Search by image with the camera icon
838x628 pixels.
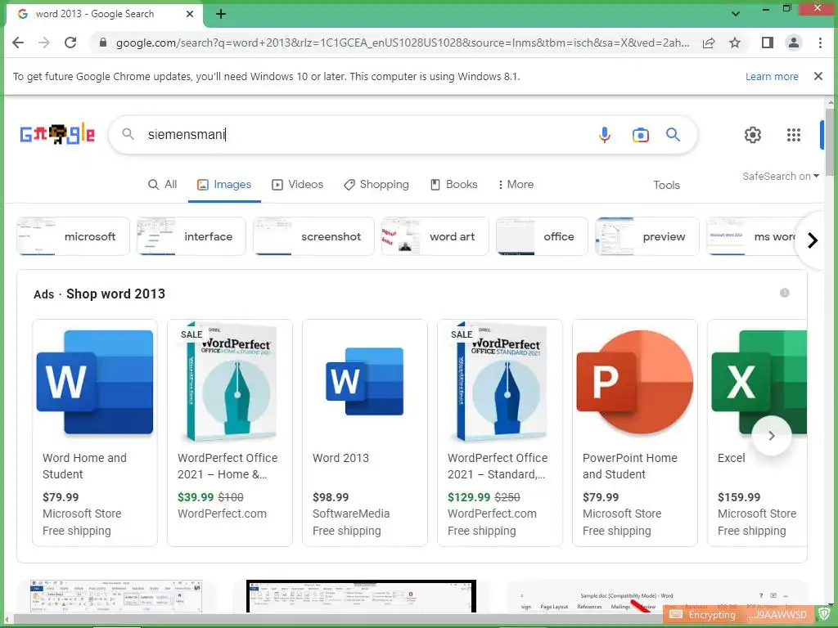[640, 135]
